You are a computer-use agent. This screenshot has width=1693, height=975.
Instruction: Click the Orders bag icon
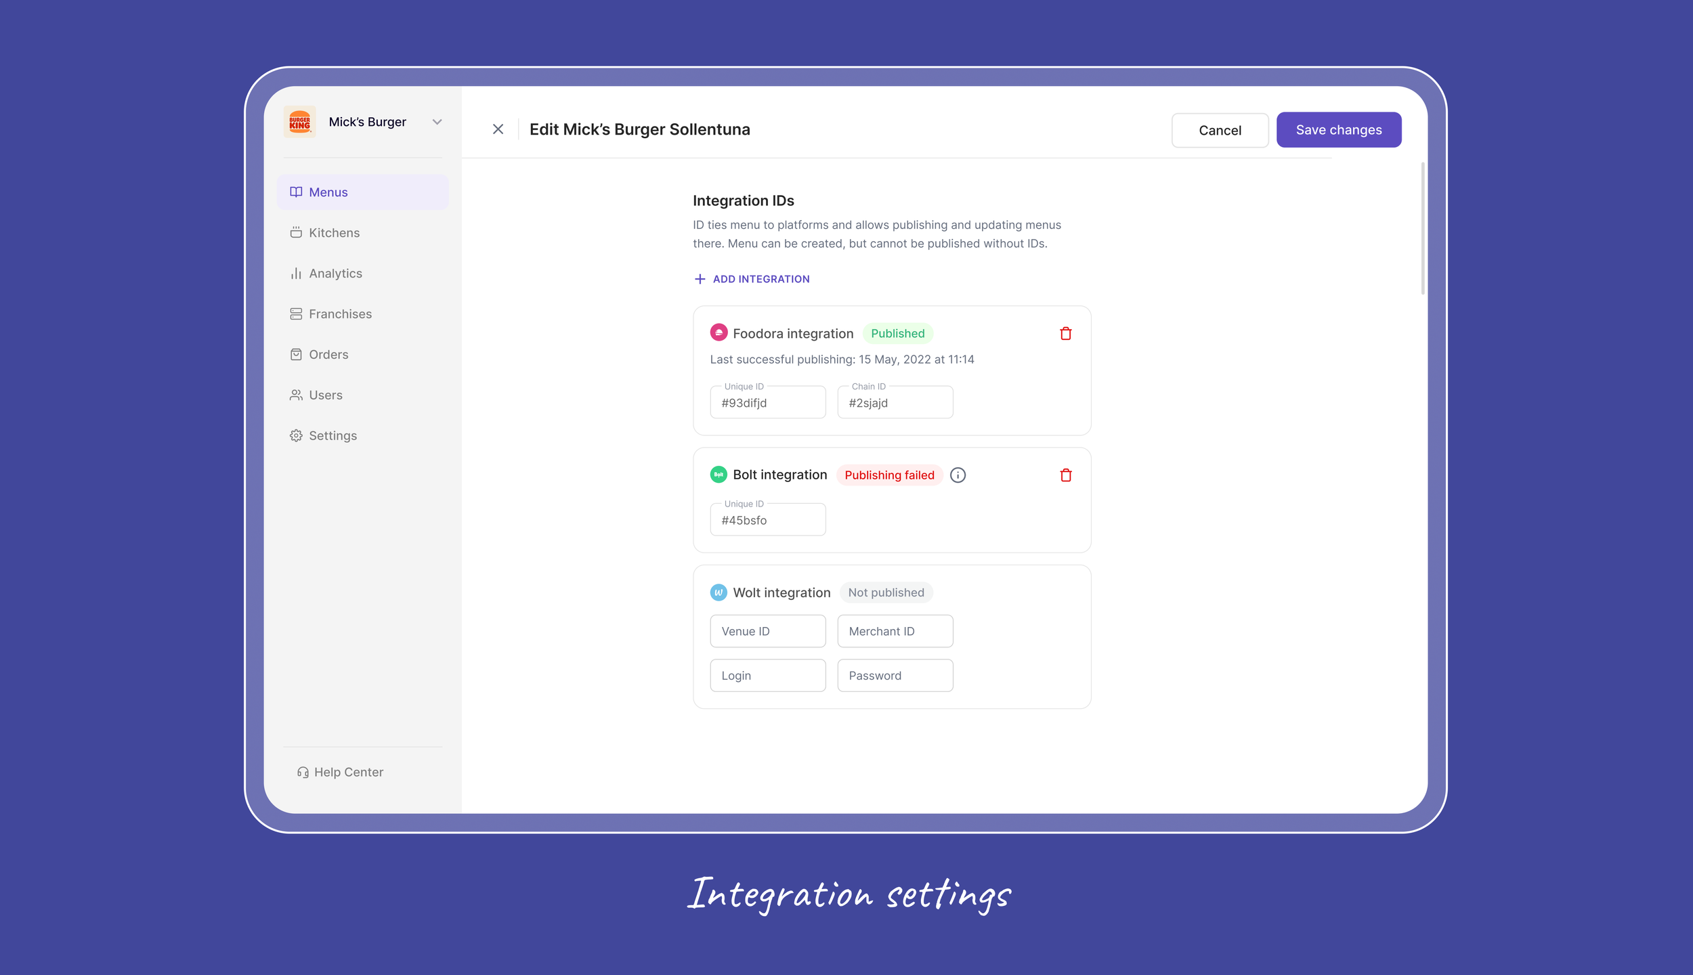(x=296, y=355)
